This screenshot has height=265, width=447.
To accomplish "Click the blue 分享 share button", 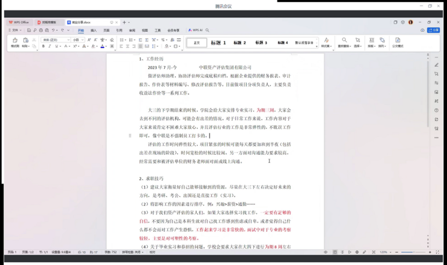I will point(434,31).
